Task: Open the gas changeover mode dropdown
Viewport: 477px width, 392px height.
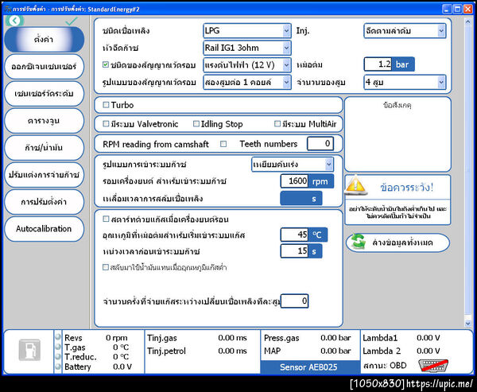Action: pyautogui.click(x=293, y=165)
